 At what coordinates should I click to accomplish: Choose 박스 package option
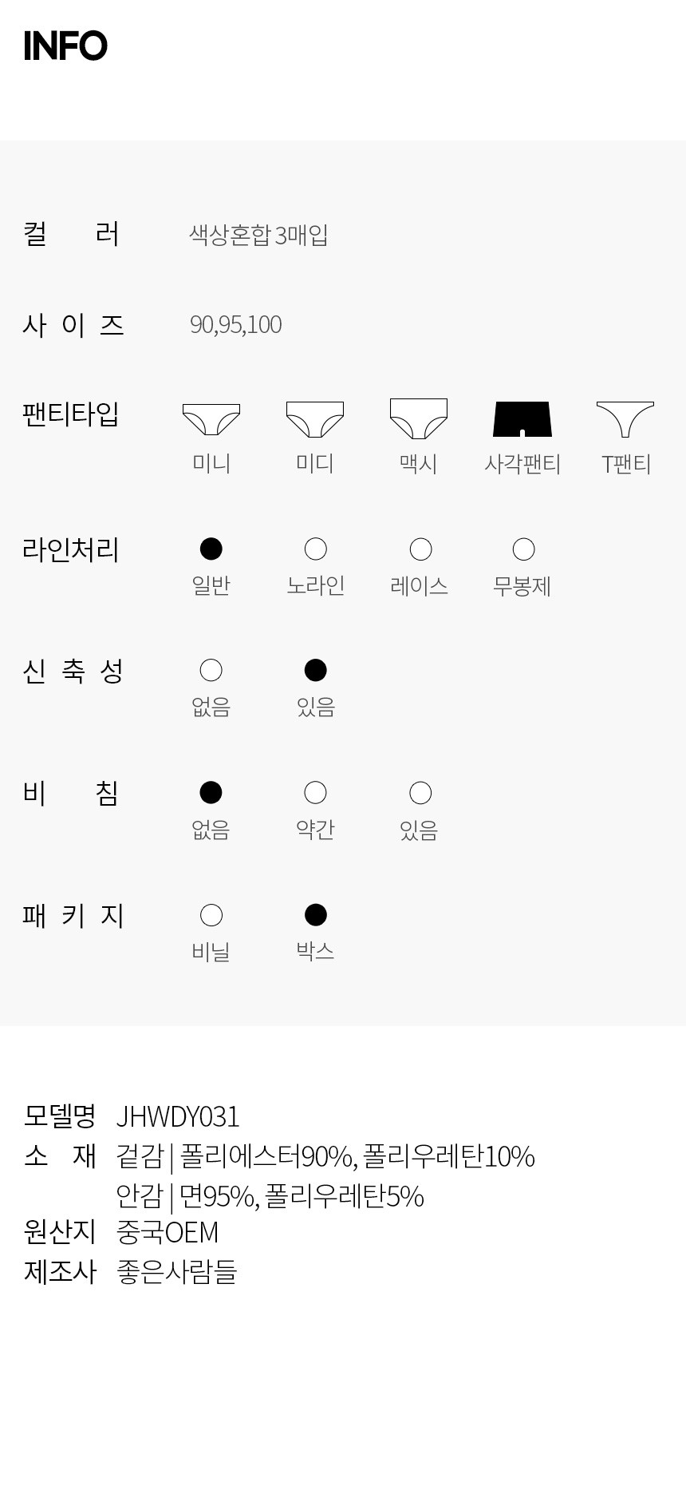316,915
